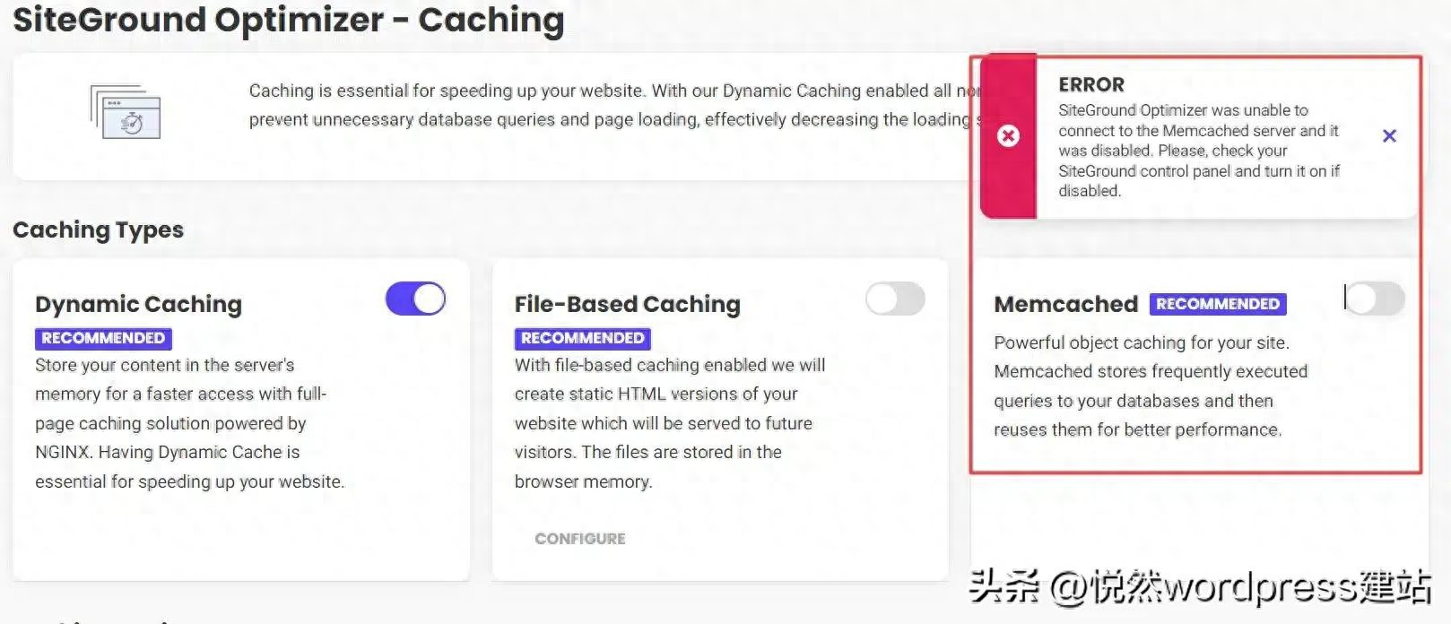The width and height of the screenshot is (1451, 624).
Task: Click RECOMMENDED badge under File-Based Caching
Action: pyautogui.click(x=582, y=338)
